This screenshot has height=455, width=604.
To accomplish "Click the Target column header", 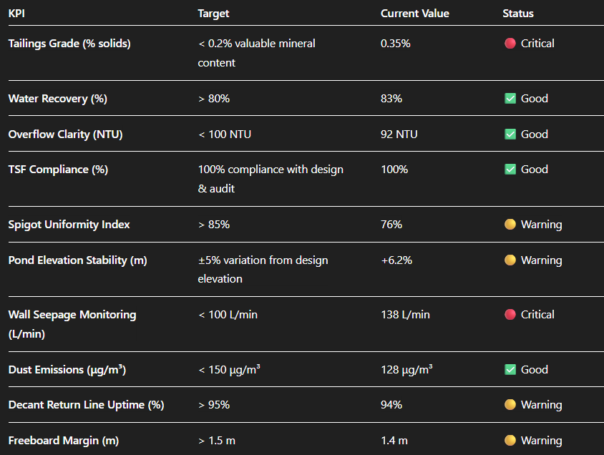I will tap(213, 14).
